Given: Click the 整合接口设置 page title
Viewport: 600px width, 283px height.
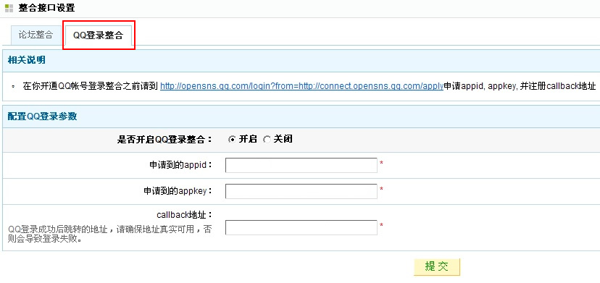Looking at the screenshot, I should [46, 8].
